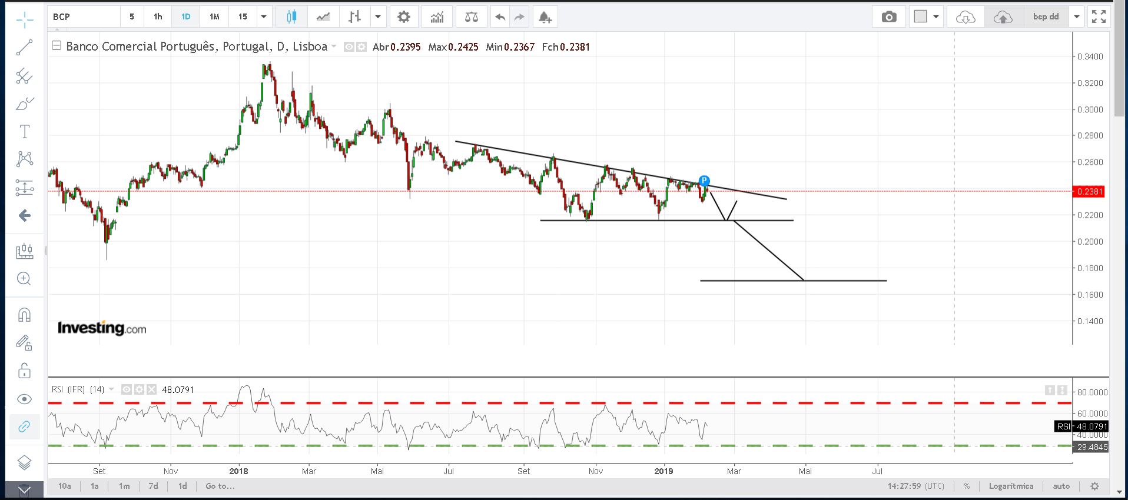Switch to the line chart style
The height and width of the screenshot is (500, 1128).
tap(323, 17)
